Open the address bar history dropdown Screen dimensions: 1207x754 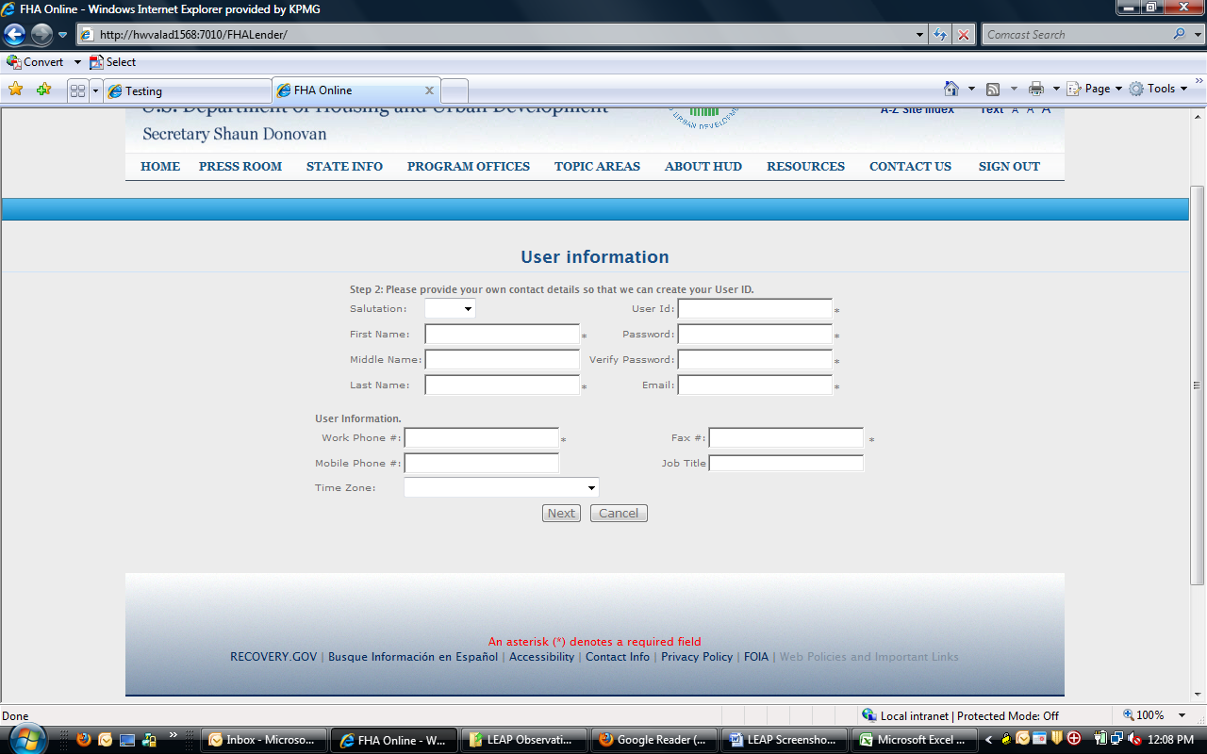click(920, 35)
